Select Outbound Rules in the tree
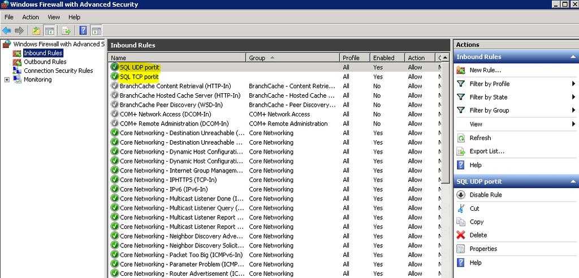The width and height of the screenshot is (579, 278). pyautogui.click(x=45, y=62)
